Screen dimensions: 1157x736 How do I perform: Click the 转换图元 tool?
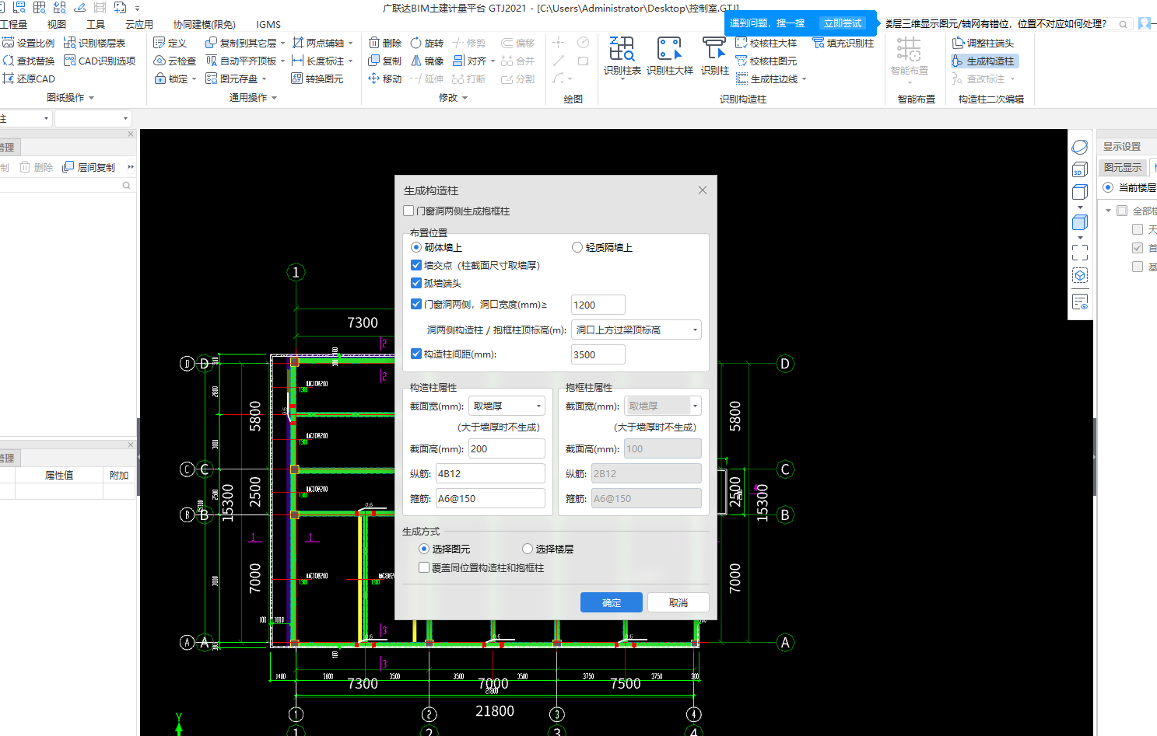click(x=317, y=78)
